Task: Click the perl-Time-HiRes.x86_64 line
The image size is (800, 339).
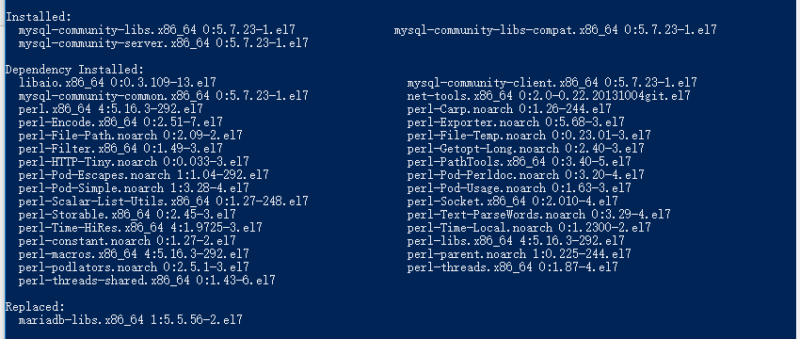Action: coord(140,228)
